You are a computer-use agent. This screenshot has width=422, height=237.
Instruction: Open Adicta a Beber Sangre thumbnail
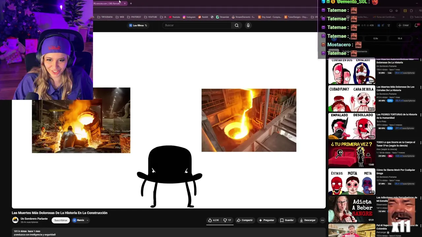click(x=351, y=209)
